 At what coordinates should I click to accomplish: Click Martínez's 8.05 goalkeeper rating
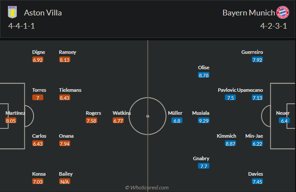point(11,120)
